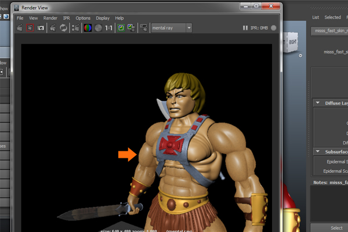Click the RIGHT face of the view cube
Screen dimensions: 348x232
[293, 42]
